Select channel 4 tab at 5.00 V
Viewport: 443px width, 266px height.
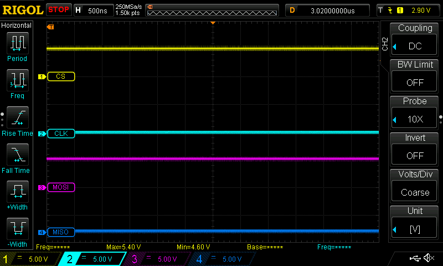(x=222, y=259)
